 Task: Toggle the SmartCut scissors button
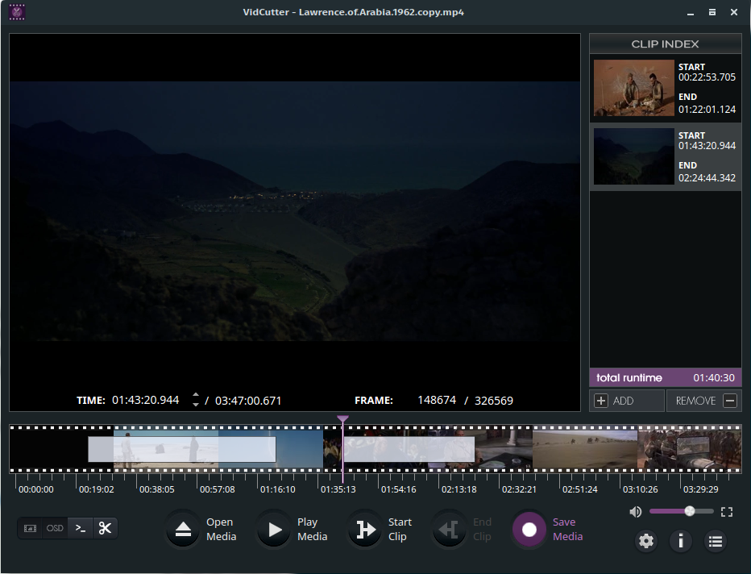coord(105,528)
